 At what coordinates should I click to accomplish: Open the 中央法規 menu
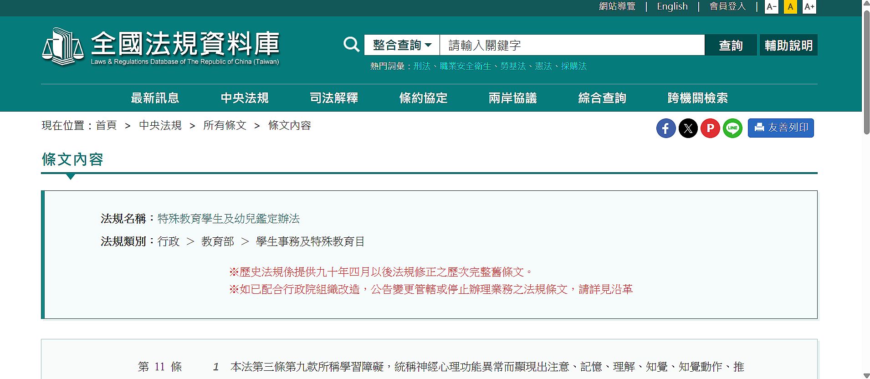(244, 98)
